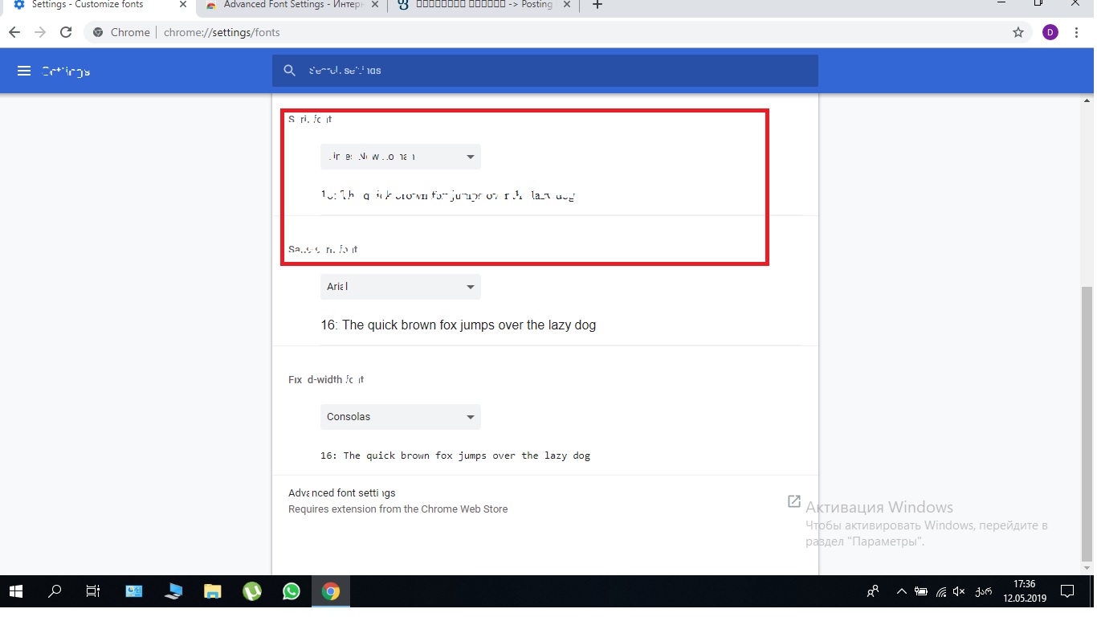Open the Arial sans-serif font dropdown

401,287
